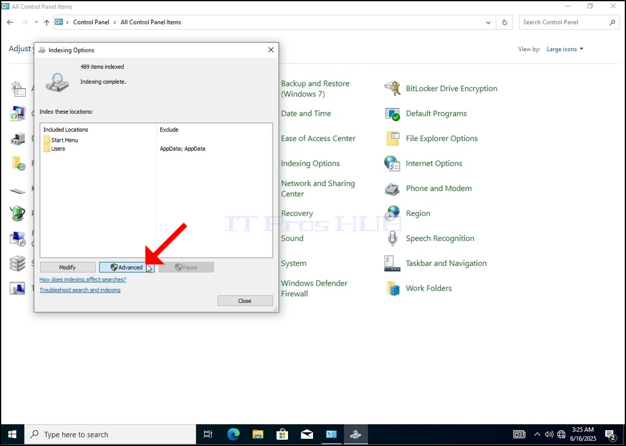Screen dimensions: 626x446
Task: Click 'All Control Panel Items' breadcrumb segment
Action: click(151, 23)
